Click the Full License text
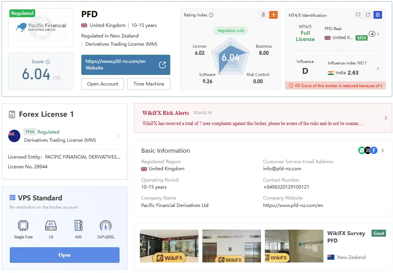The image size is (393, 273). pos(305,36)
